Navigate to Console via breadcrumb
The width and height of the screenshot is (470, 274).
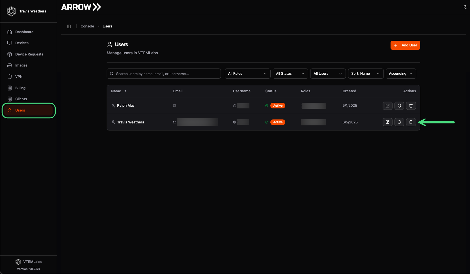pos(87,26)
